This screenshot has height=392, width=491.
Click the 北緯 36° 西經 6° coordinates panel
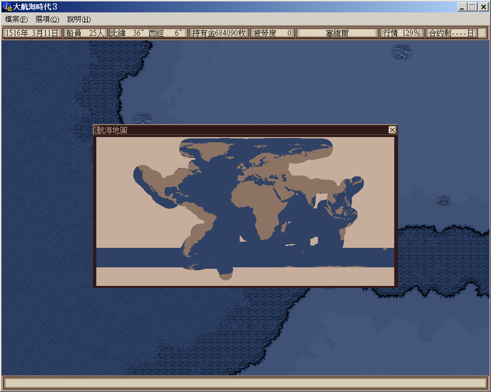pyautogui.click(x=148, y=33)
